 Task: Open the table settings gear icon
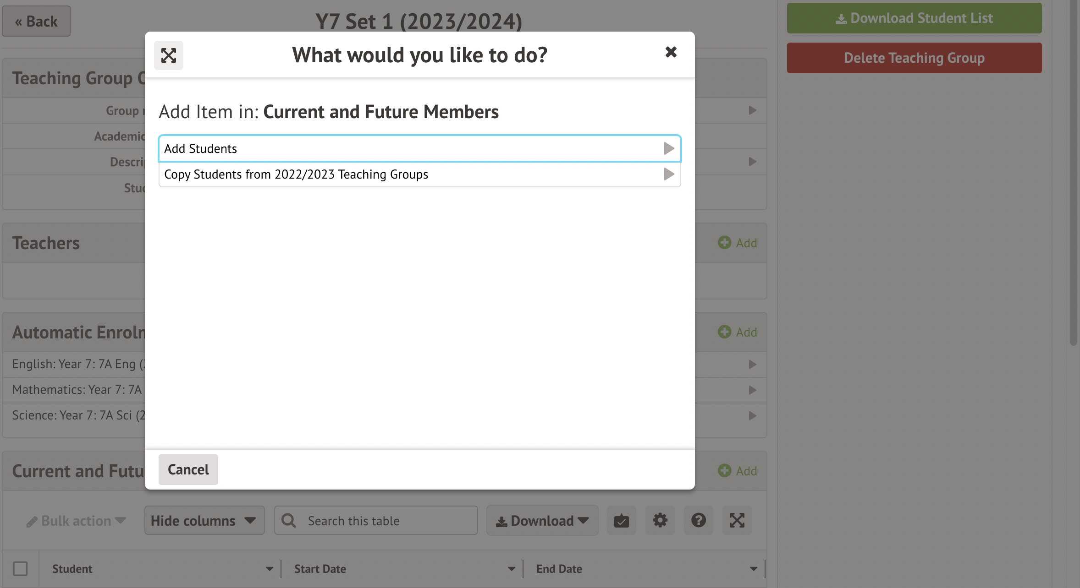[660, 520]
